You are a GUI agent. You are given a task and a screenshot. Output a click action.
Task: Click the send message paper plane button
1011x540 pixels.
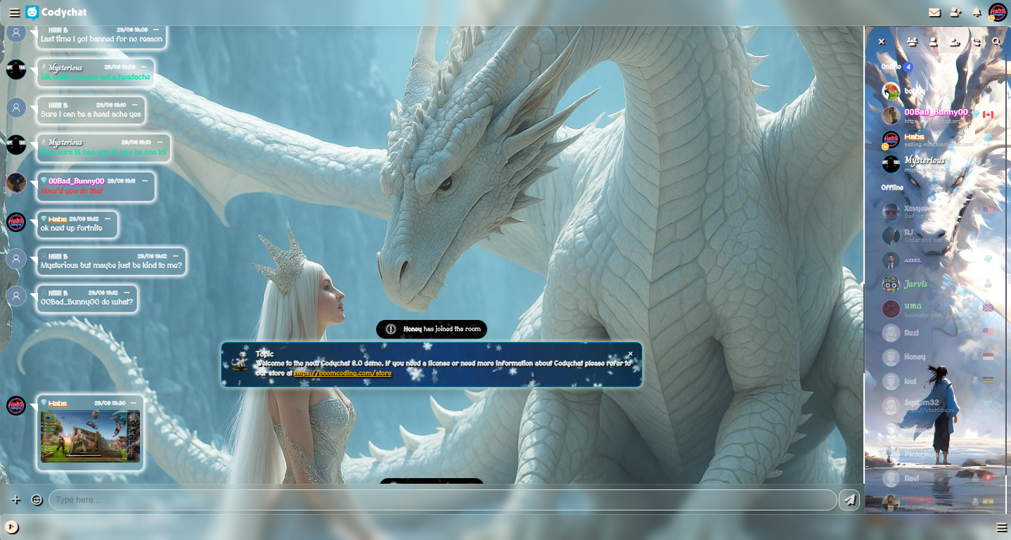[849, 500]
